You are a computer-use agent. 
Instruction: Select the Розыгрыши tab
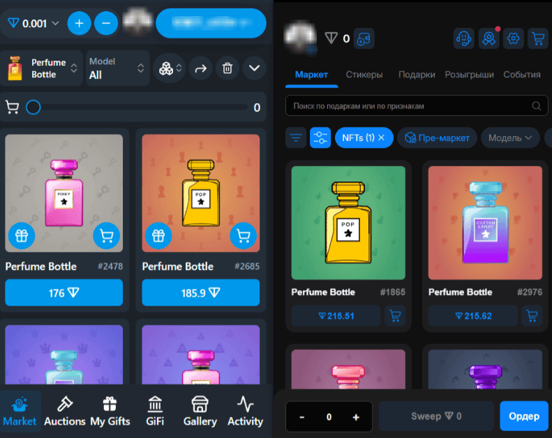(469, 75)
